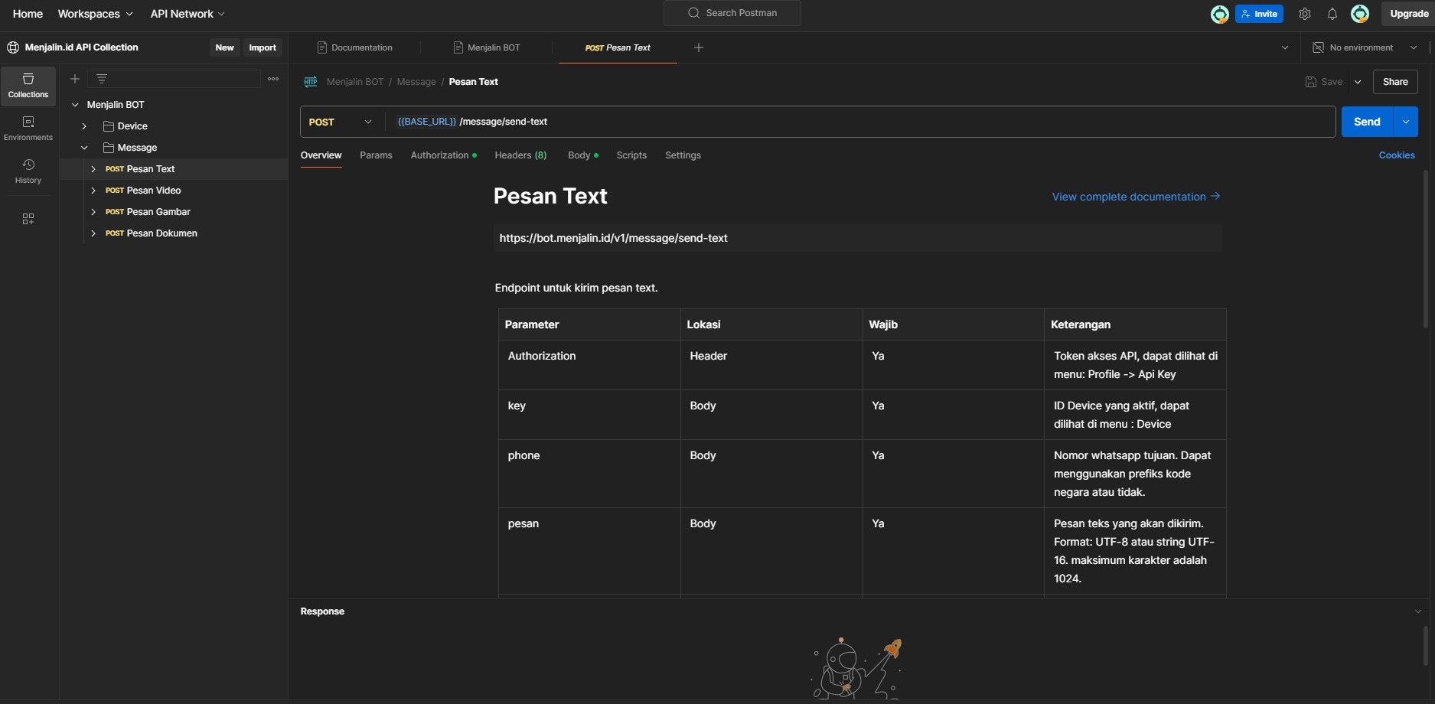The height and width of the screenshot is (704, 1435).
Task: Expand the Device folder chevron
Action: coord(84,126)
